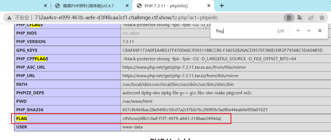The width and height of the screenshot is (331, 140).
Task: Close the phpinfo() tab
Action: pos(209,6)
